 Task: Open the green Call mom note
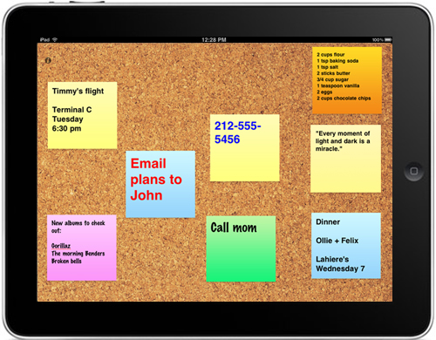point(241,248)
